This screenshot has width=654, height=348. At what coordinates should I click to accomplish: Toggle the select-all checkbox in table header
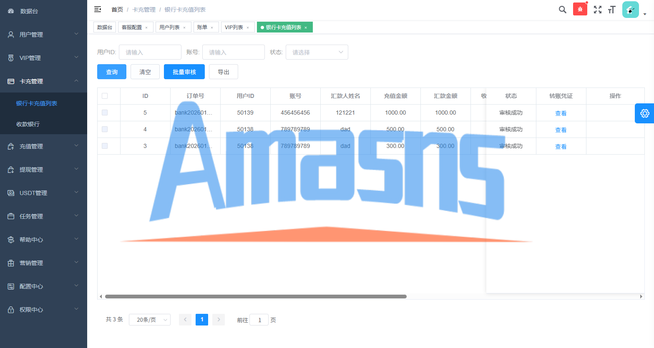105,96
